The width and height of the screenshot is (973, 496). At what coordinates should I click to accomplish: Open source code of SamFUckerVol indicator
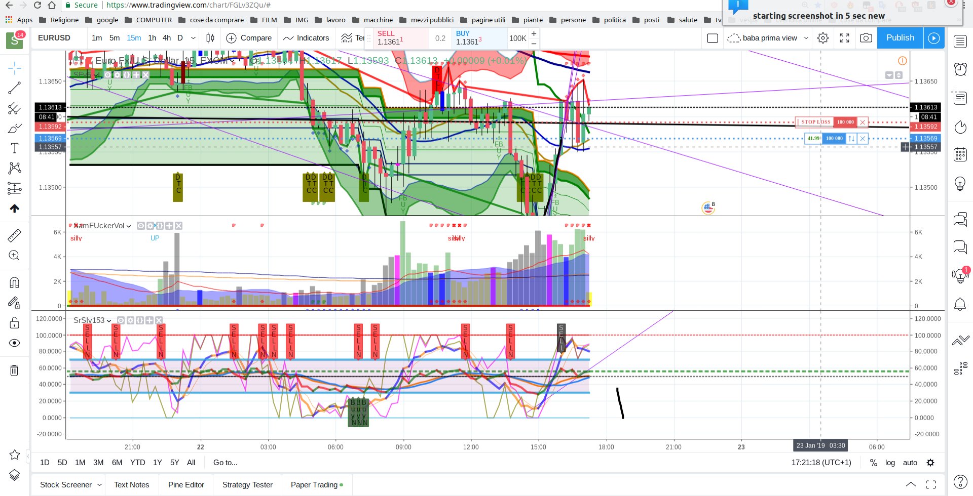pyautogui.click(x=160, y=226)
